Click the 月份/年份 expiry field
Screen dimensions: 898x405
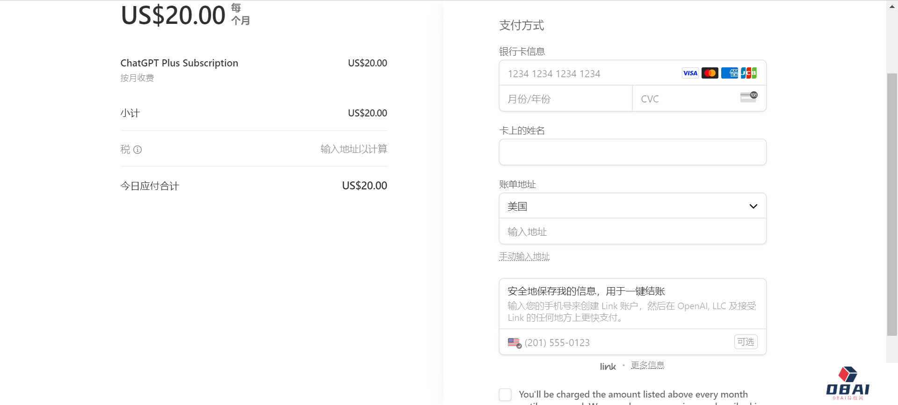(x=565, y=99)
